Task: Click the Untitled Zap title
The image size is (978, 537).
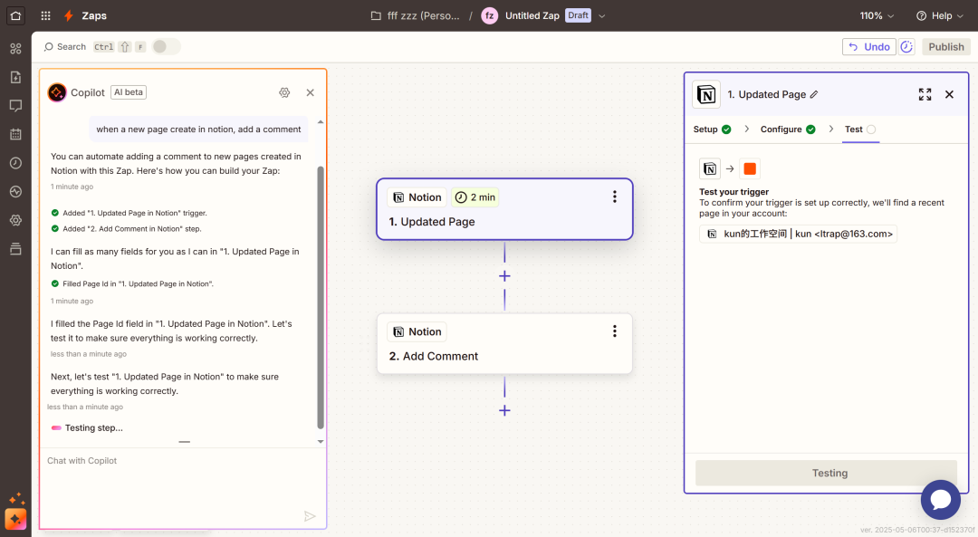Action: click(532, 15)
